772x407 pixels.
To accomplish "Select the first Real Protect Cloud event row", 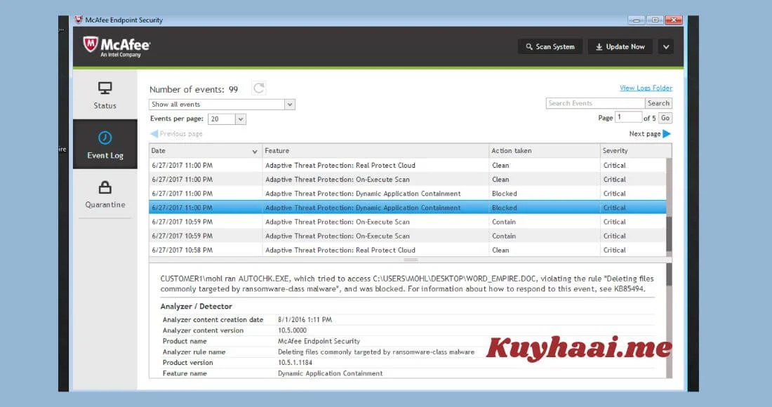I will (408, 166).
